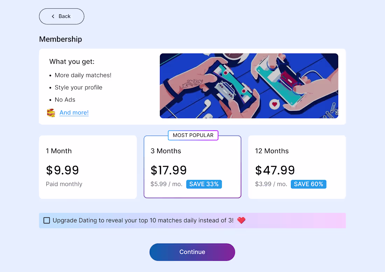Click the Paid monthly text under $9.99
Screen dimensions: 385x272
coord(64,184)
